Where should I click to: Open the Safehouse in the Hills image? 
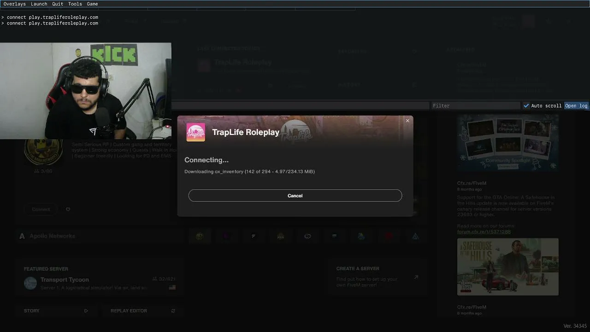507,267
